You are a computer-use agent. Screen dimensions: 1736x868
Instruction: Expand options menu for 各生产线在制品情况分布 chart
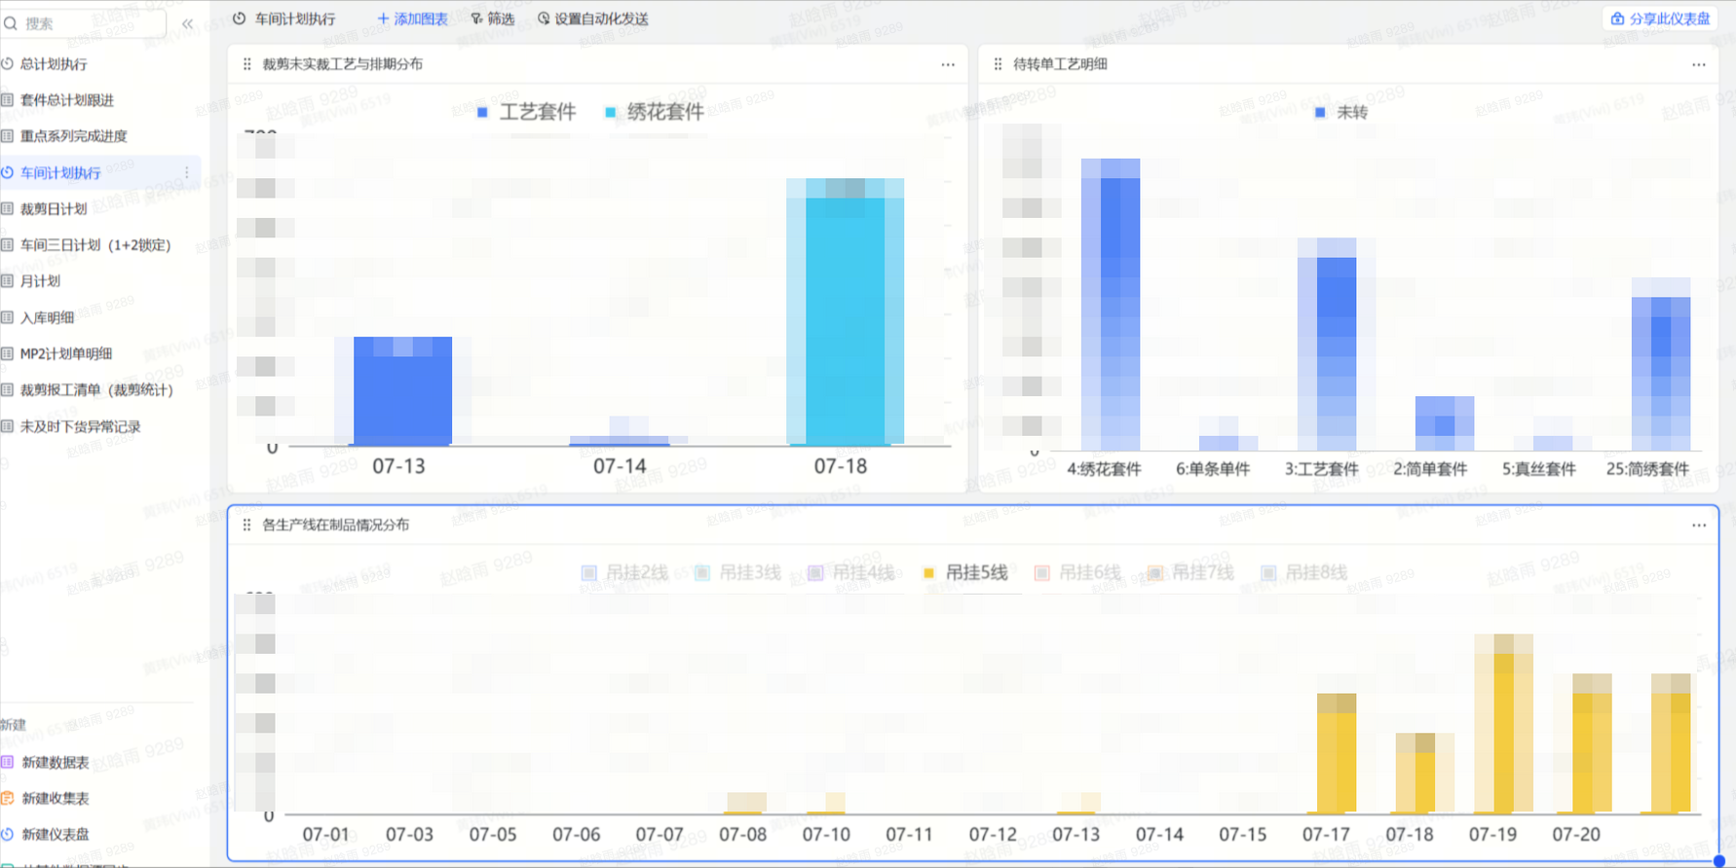coord(1698,525)
